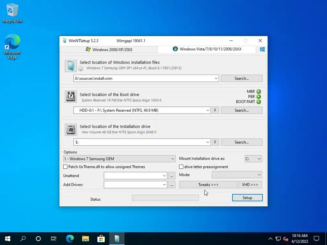Click the Installation drive hard disk icon
Screen dimensions: 327x245
point(71,130)
